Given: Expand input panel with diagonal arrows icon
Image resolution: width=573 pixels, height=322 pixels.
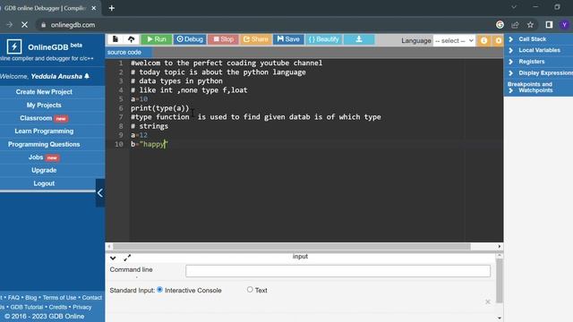Looking at the screenshot, I should coord(127,258).
